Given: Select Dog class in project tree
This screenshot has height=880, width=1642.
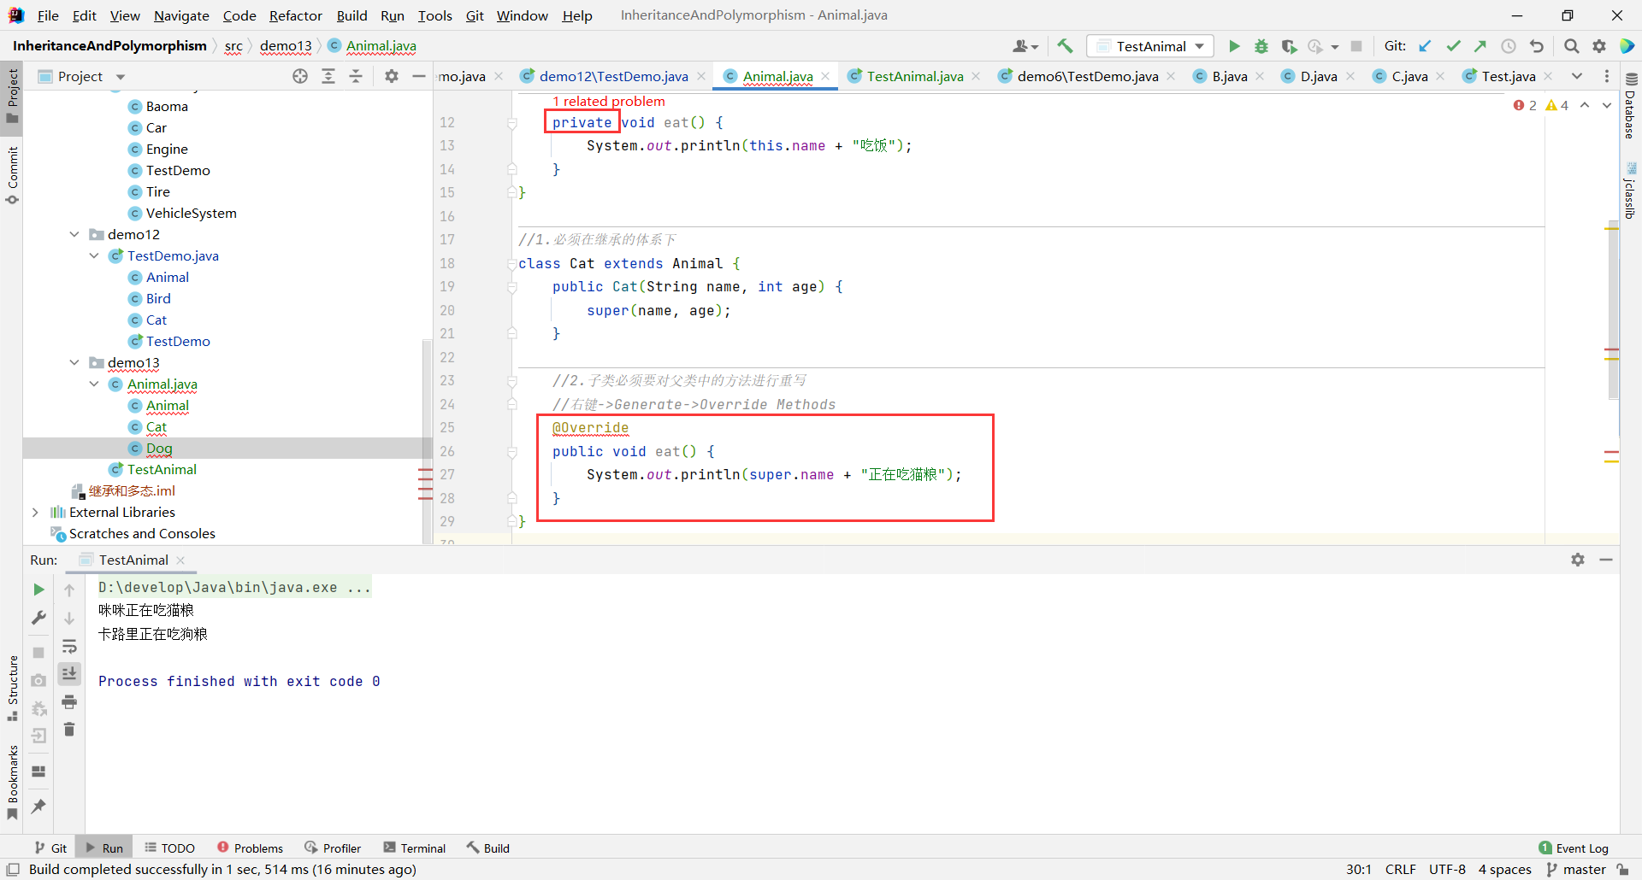Looking at the screenshot, I should coord(159,448).
